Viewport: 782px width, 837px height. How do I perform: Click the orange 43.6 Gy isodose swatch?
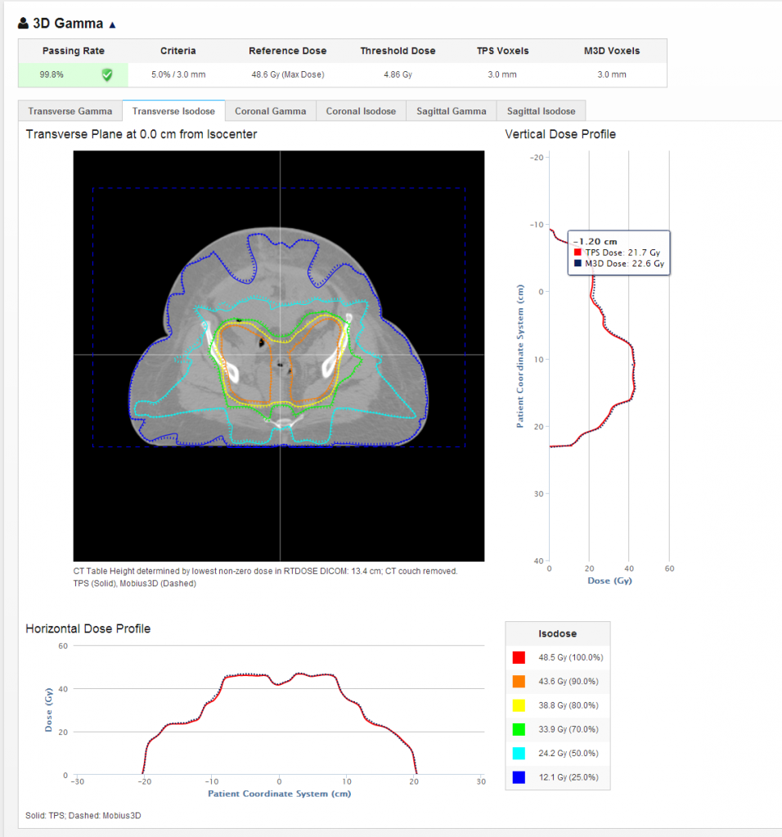[x=519, y=681]
